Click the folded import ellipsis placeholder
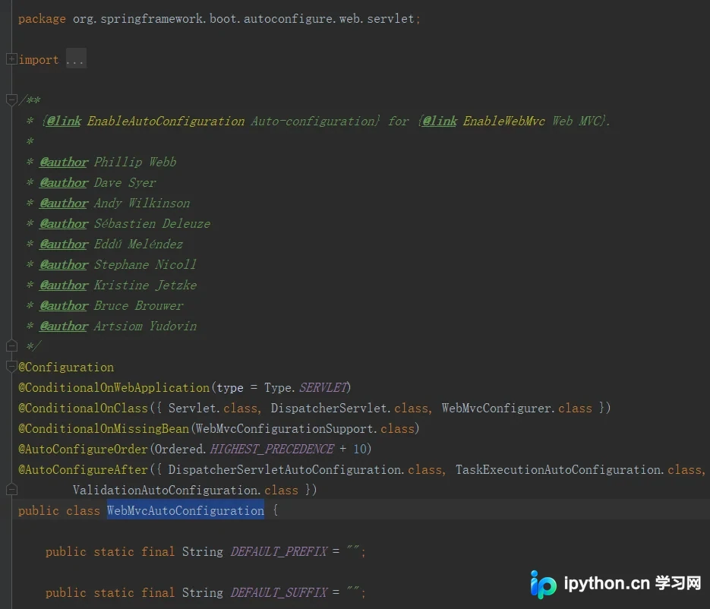This screenshot has width=710, height=609. point(76,59)
